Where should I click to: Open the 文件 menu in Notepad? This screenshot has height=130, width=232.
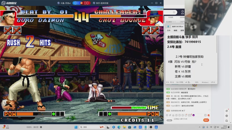pos(169,31)
